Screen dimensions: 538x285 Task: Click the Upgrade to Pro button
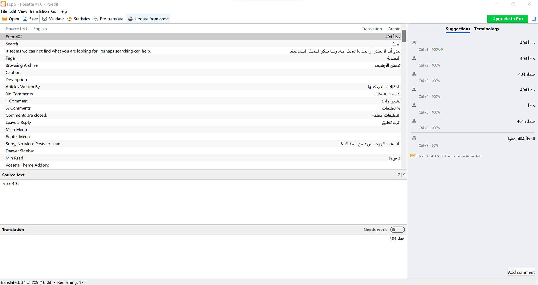point(507,19)
